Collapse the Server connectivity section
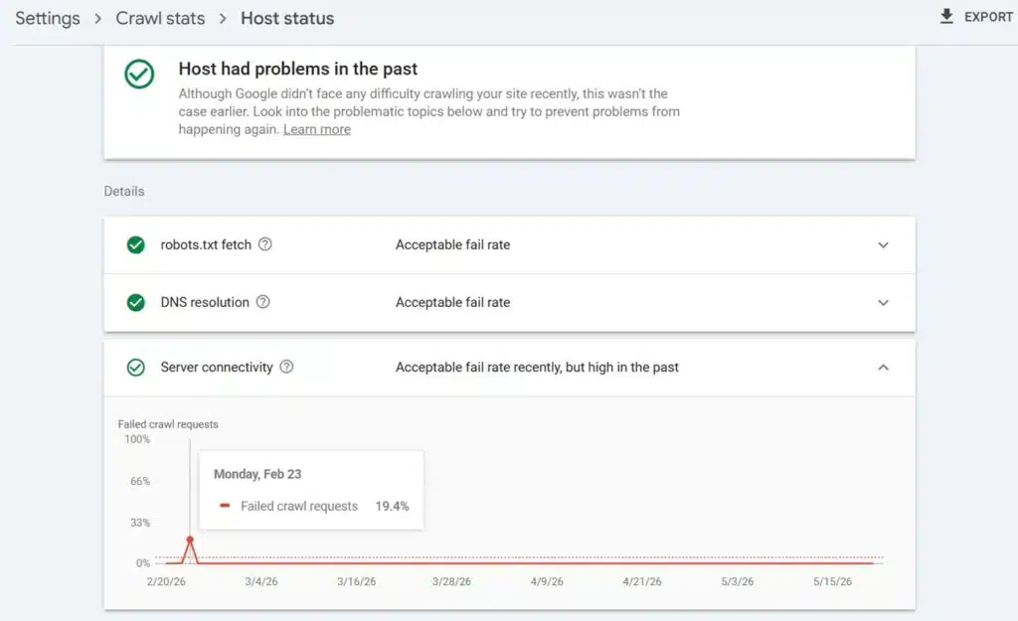 click(883, 368)
